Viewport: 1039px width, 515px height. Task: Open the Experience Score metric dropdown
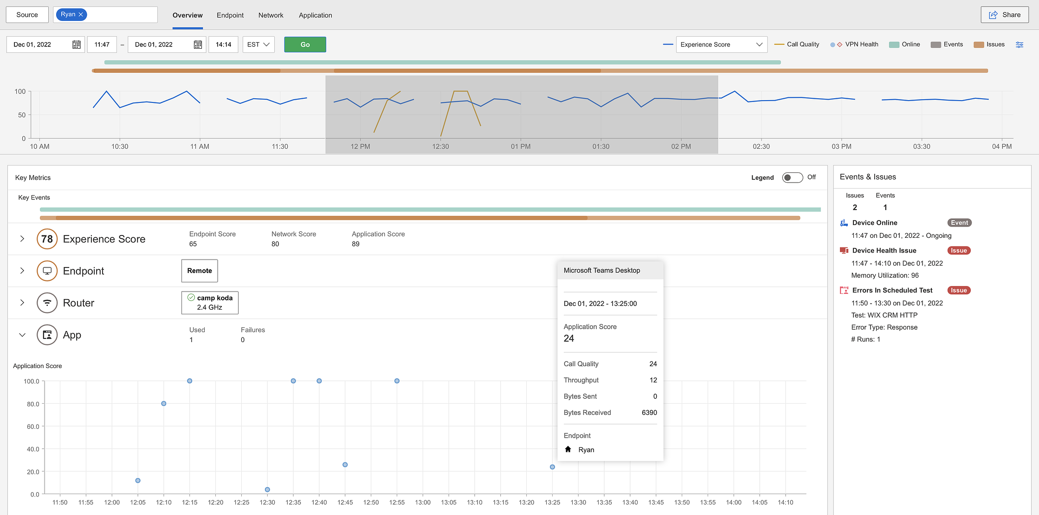(721, 45)
